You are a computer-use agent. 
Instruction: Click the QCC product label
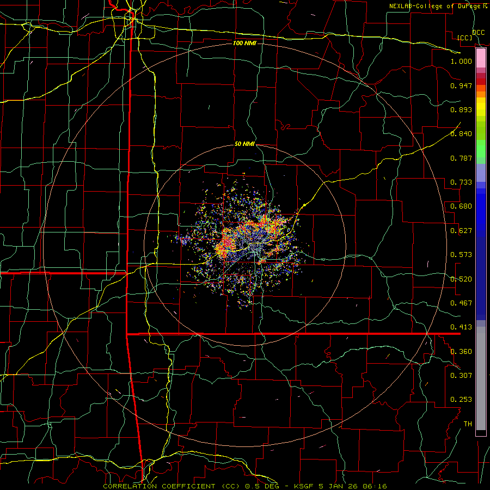point(479,33)
